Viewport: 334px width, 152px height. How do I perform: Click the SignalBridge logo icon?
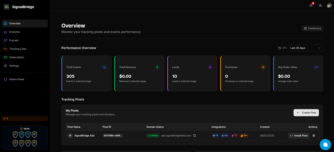point(6,7)
